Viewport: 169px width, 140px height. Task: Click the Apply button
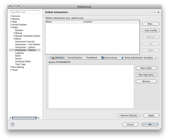pos(151,115)
